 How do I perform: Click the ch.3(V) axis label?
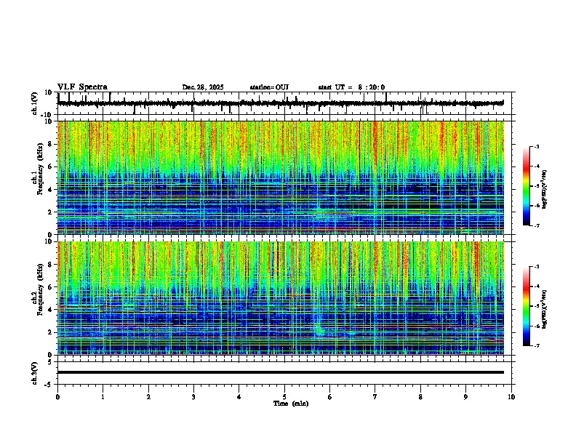pos(35,373)
